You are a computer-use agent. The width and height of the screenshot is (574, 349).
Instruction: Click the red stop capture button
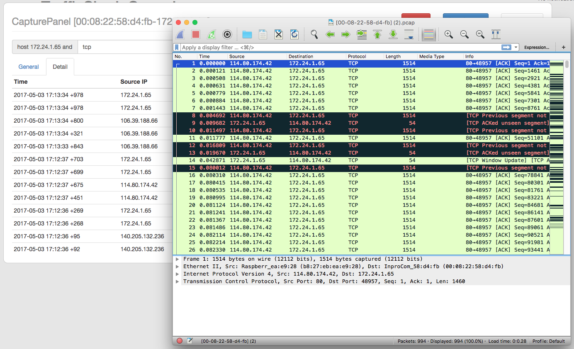click(195, 34)
